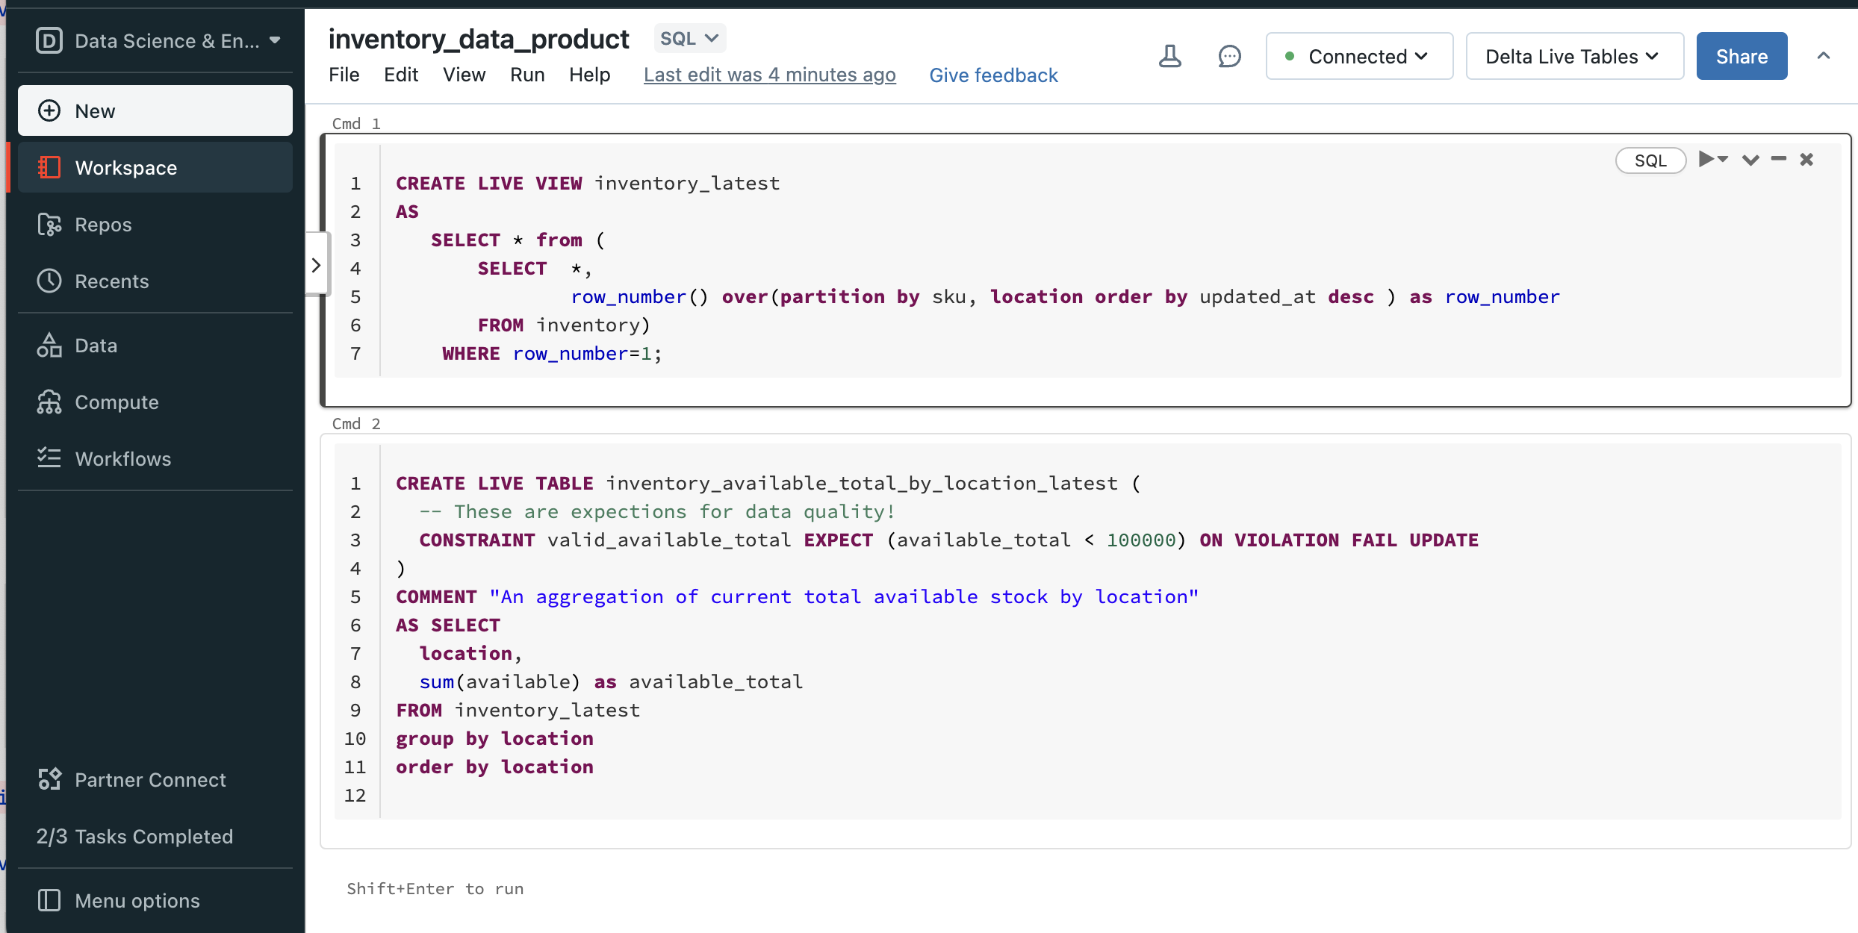Click Menu options at sidebar bottom
The width and height of the screenshot is (1858, 933).
tap(136, 900)
